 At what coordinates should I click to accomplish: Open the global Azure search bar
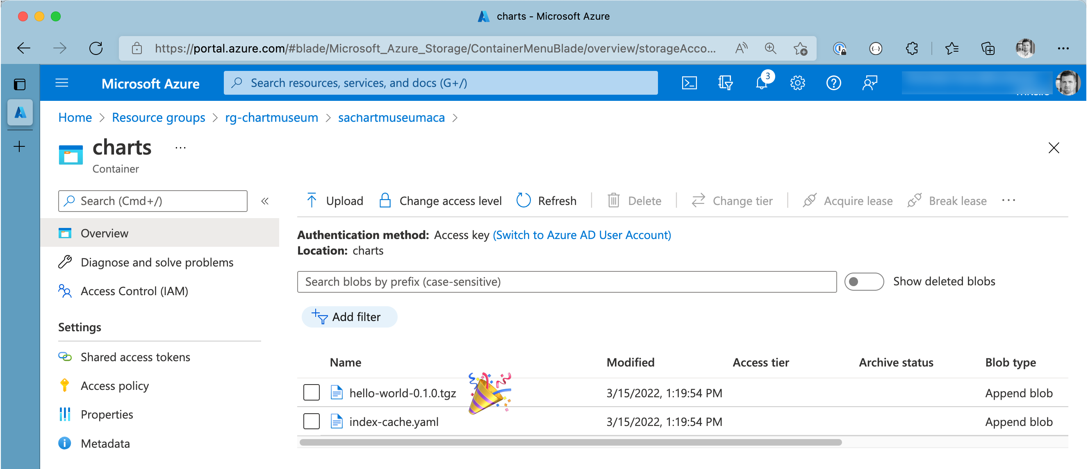click(x=441, y=83)
